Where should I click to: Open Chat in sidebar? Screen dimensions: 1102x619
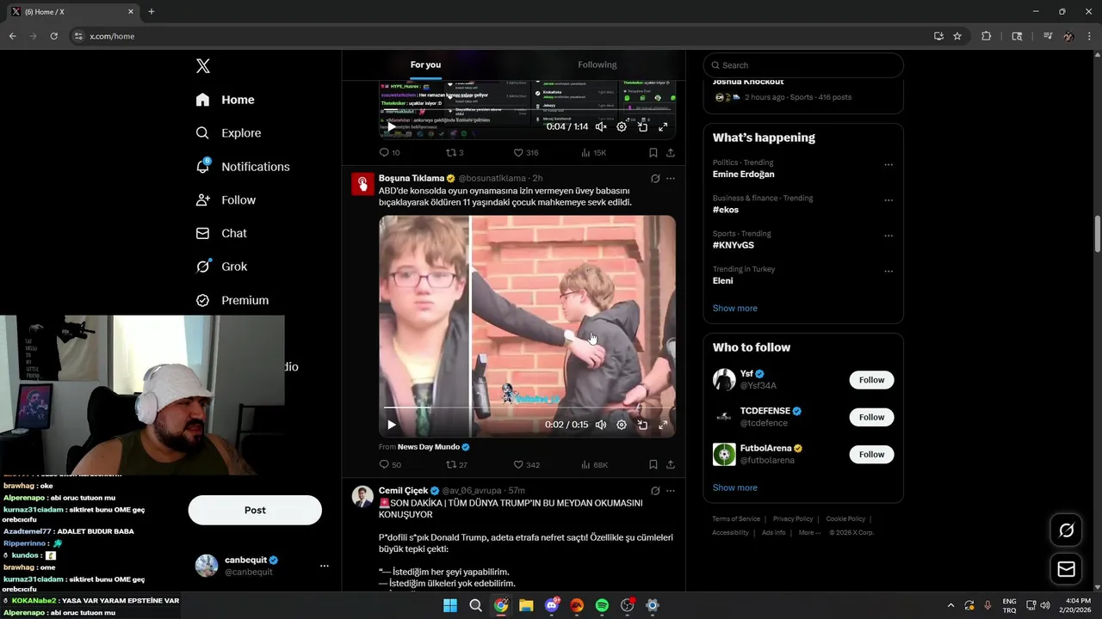coord(221,233)
